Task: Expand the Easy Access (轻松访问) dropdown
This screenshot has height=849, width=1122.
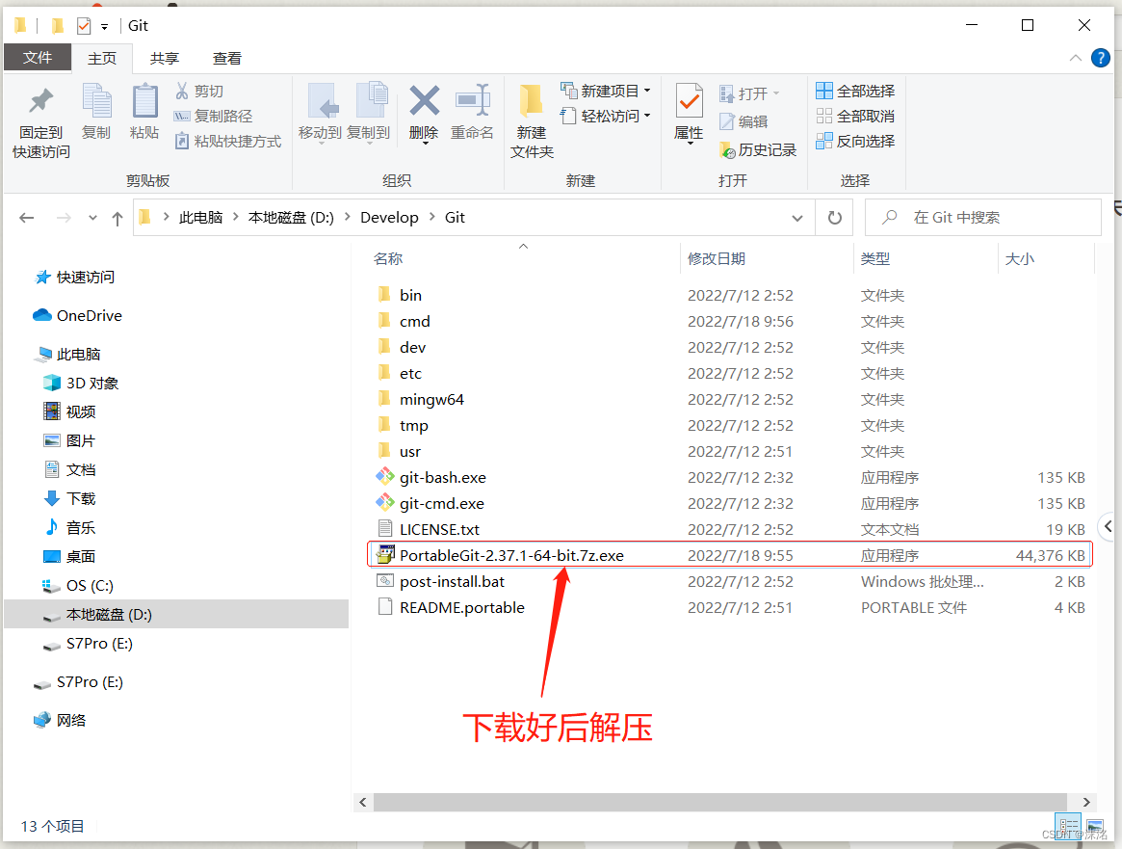Action: pos(647,116)
